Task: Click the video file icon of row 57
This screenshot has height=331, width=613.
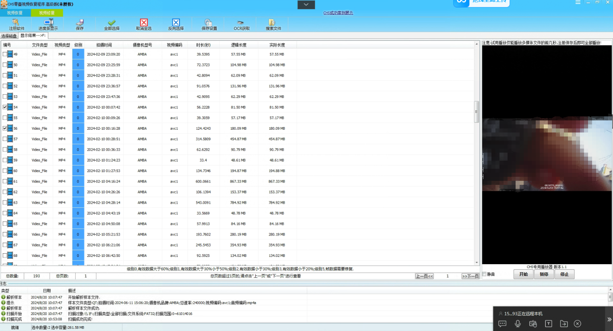Action: click(10, 139)
